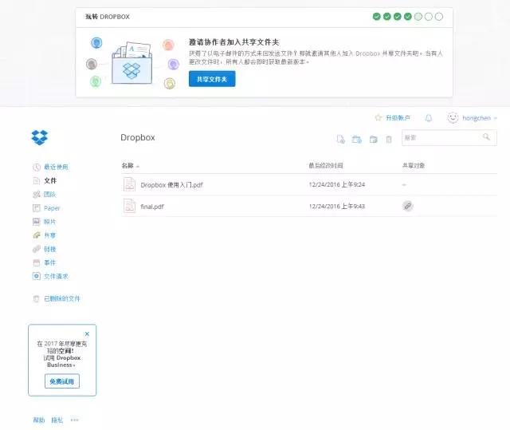Open 已删除的文件 in the sidebar
Image resolution: width=510 pixels, height=430 pixels.
click(62, 298)
